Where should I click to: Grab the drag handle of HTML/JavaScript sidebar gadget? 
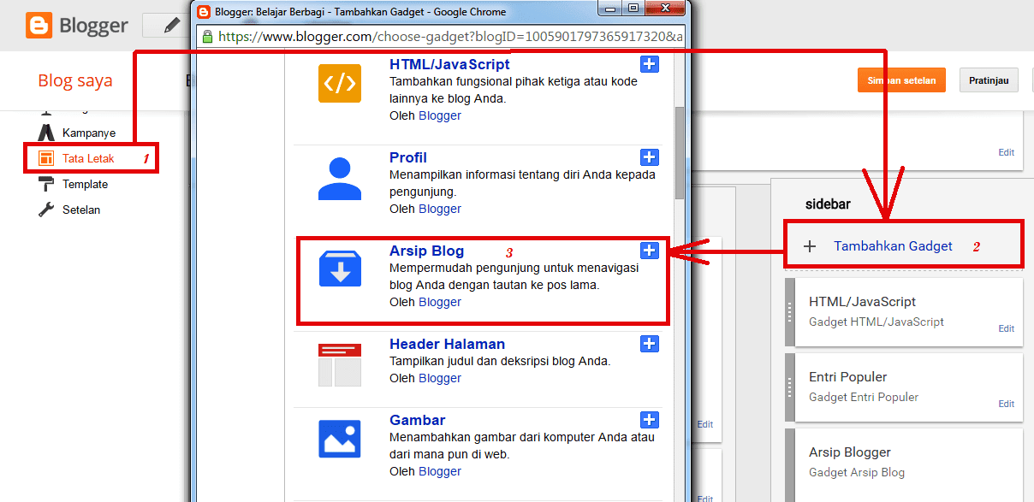point(790,312)
